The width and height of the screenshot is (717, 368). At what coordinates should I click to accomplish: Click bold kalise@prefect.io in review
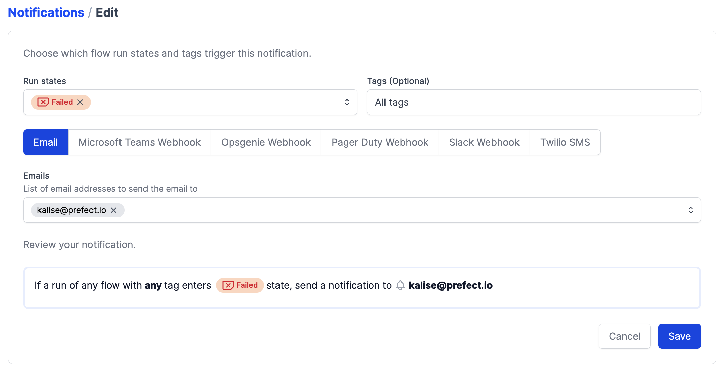click(x=450, y=285)
